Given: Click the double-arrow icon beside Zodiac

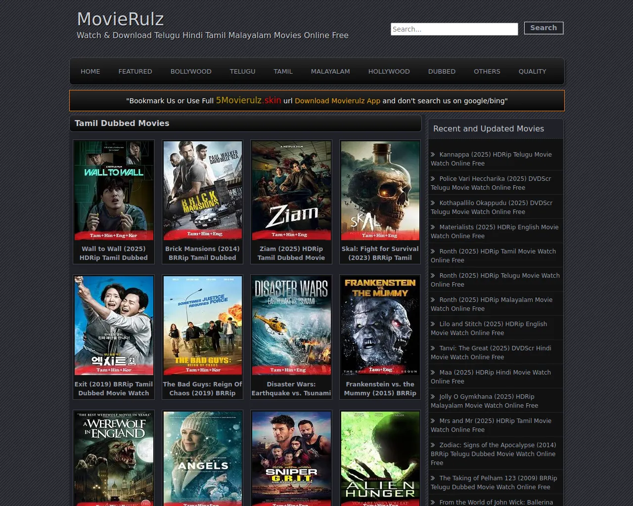Looking at the screenshot, I should pos(433,445).
